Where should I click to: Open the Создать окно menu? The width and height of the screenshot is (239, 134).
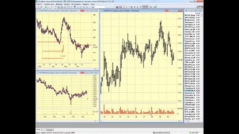click(x=49, y=4)
